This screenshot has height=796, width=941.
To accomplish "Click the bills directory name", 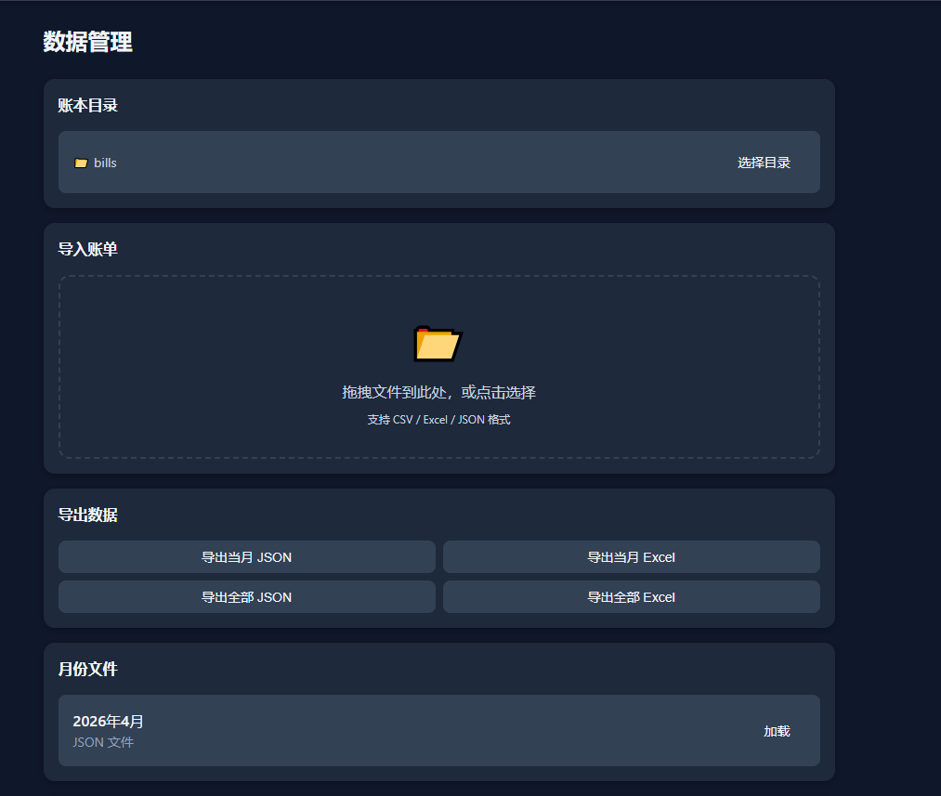I will point(105,163).
